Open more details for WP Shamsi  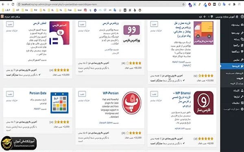click(x=156, y=101)
